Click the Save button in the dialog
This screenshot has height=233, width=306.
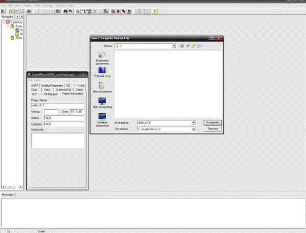pos(213,122)
